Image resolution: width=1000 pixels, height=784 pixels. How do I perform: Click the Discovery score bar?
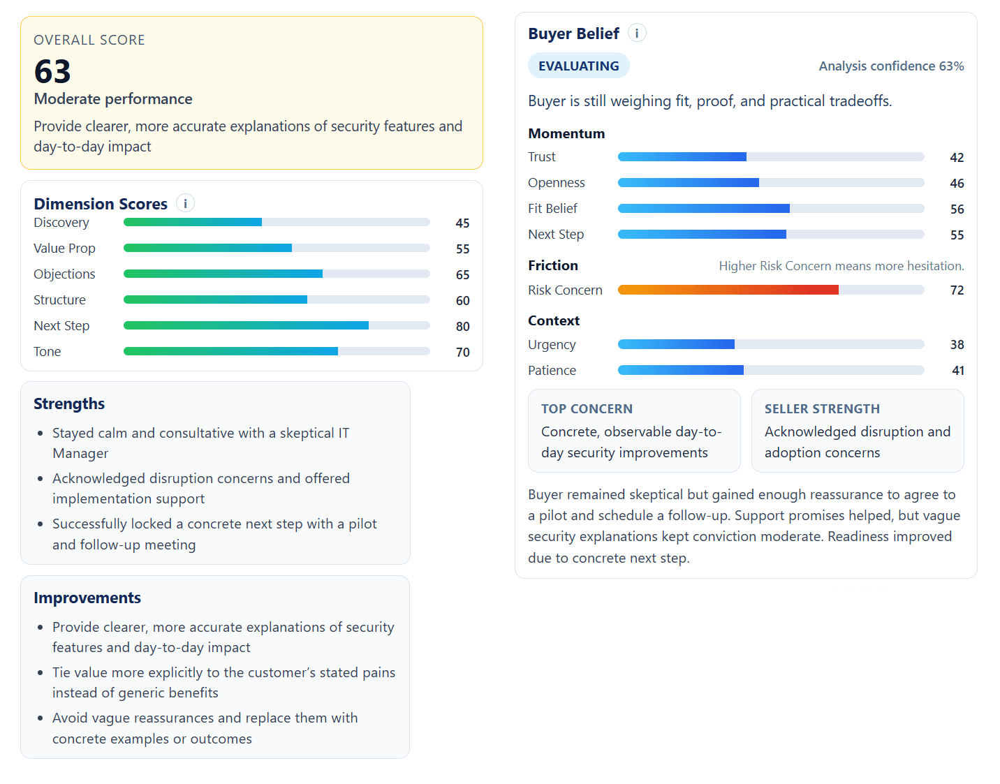click(277, 221)
